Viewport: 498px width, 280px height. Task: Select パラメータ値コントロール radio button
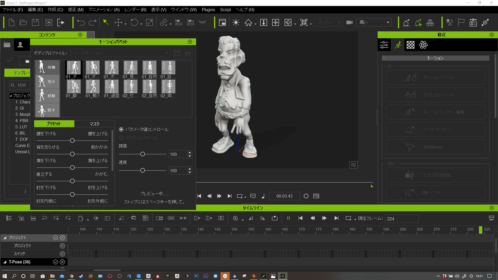[121, 129]
